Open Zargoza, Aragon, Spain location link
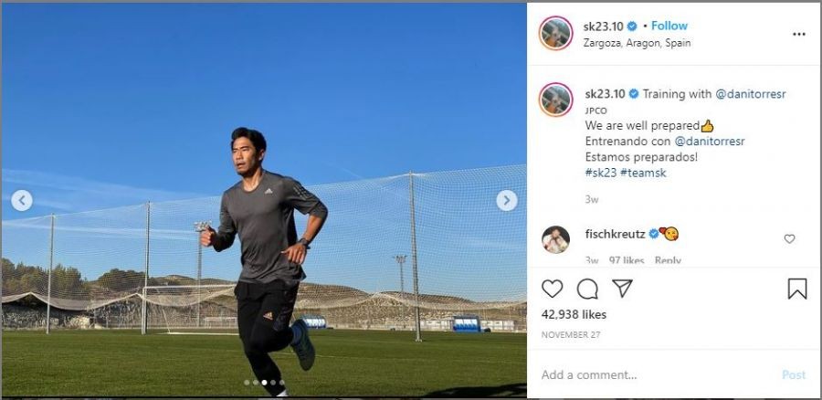The image size is (822, 400). (x=637, y=44)
